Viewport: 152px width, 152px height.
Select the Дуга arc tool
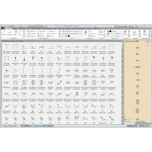pos(20,33)
